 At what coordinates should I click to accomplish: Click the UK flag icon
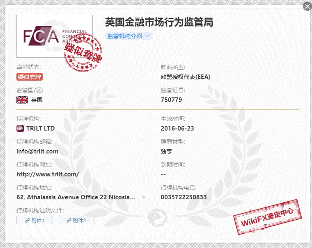pyautogui.click(x=22, y=100)
